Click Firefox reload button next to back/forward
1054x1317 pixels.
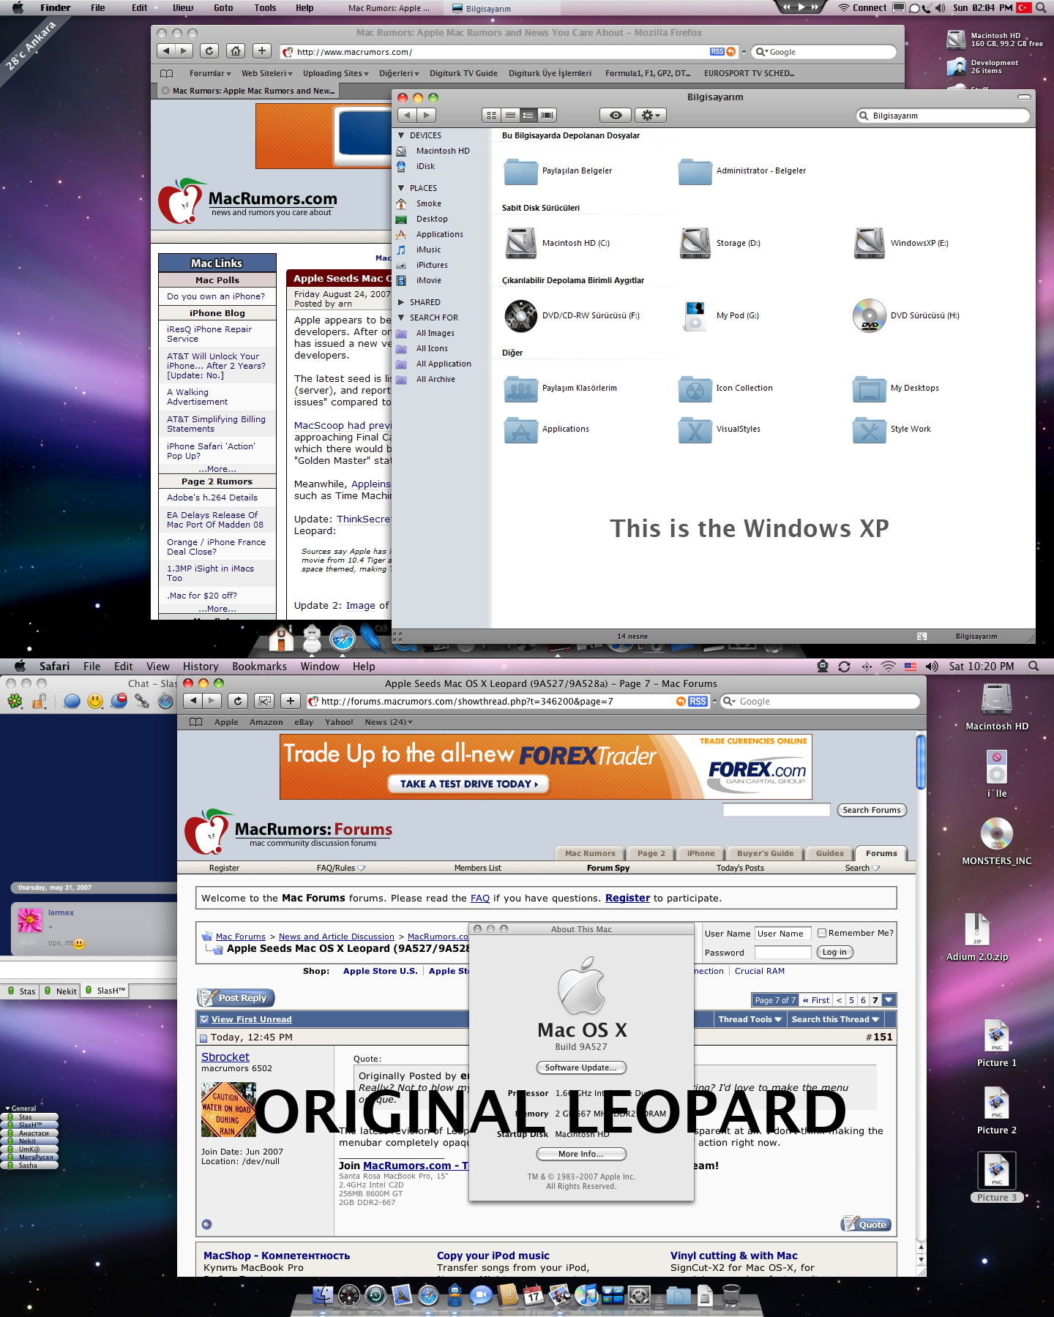point(209,51)
